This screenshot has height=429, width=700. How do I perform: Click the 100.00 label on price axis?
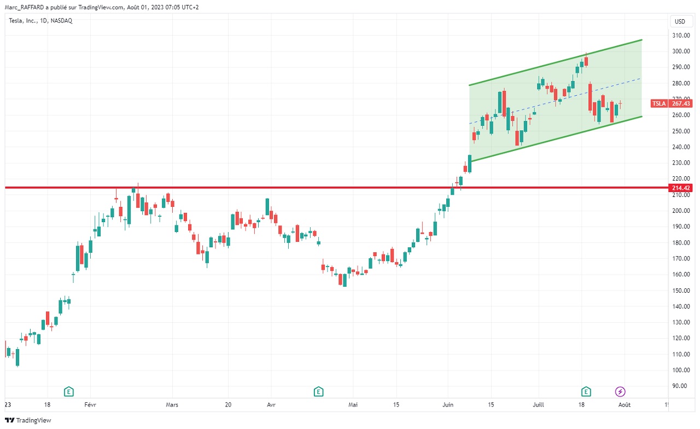[x=681, y=370]
